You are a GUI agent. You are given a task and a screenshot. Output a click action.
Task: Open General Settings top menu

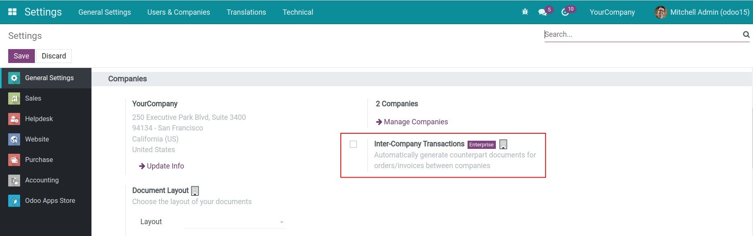[x=105, y=12]
